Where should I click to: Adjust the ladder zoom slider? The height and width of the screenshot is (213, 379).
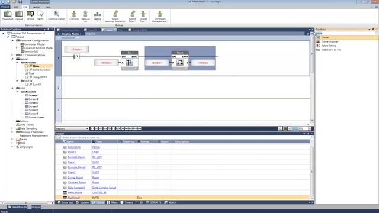[x=299, y=128]
